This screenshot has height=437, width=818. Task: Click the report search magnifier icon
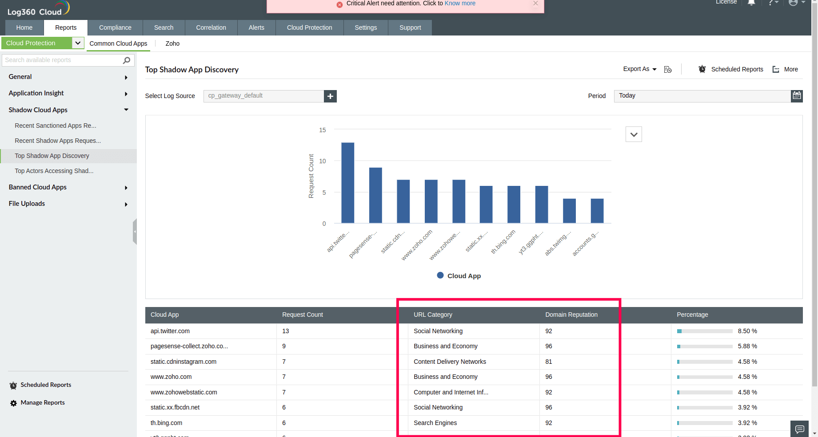tap(127, 60)
